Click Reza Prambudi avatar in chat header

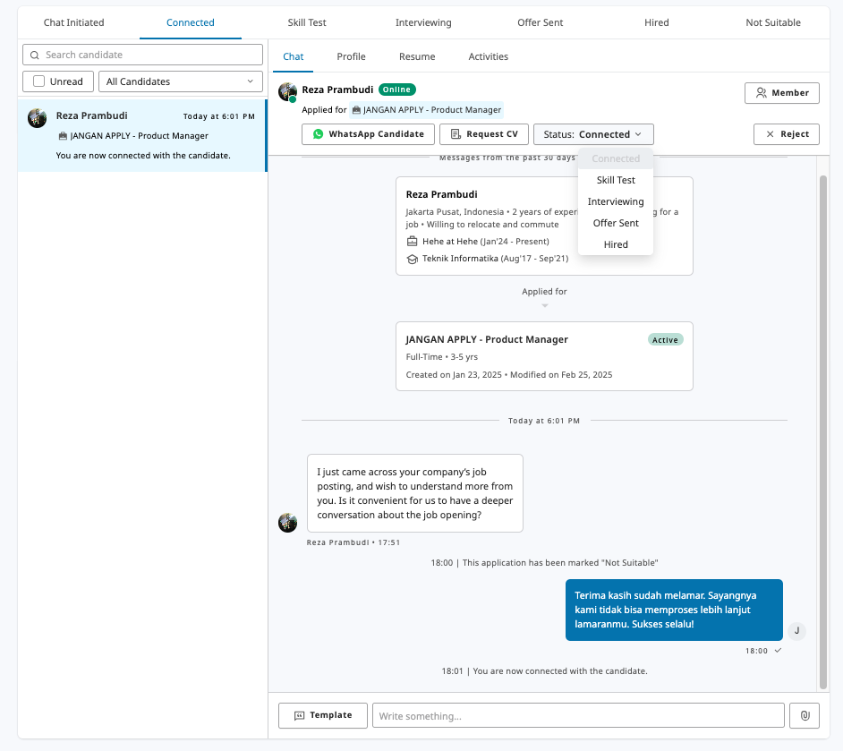point(287,92)
